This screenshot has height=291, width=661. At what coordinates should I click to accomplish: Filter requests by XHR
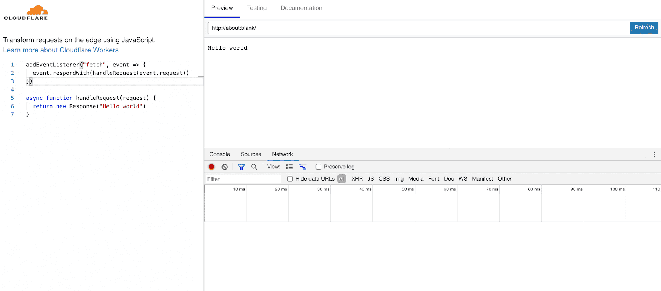[x=357, y=179]
